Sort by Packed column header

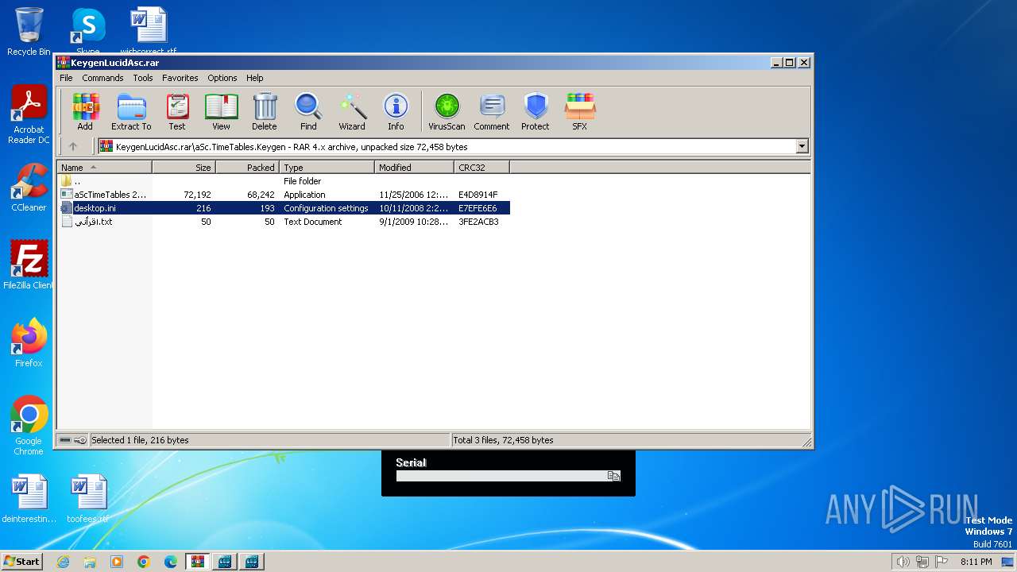click(248, 167)
